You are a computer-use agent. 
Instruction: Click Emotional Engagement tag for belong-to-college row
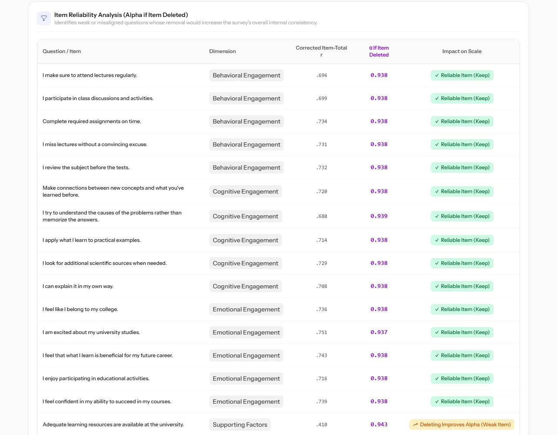coord(246,309)
